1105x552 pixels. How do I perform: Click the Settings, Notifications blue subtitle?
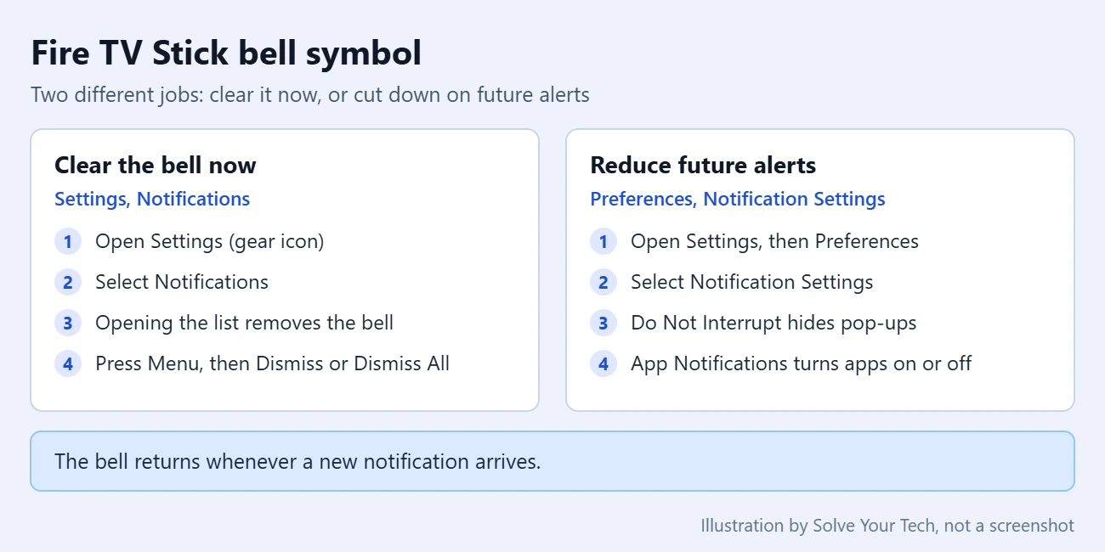(152, 199)
